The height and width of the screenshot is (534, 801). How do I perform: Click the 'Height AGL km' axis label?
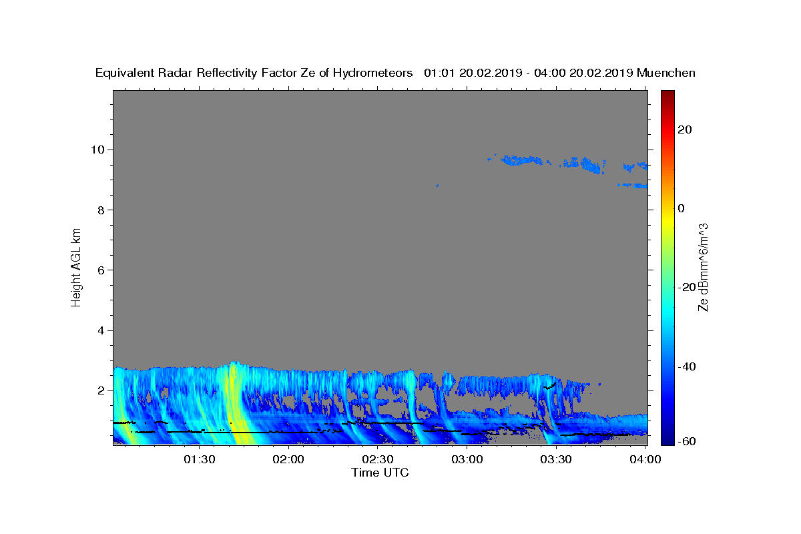tap(76, 266)
